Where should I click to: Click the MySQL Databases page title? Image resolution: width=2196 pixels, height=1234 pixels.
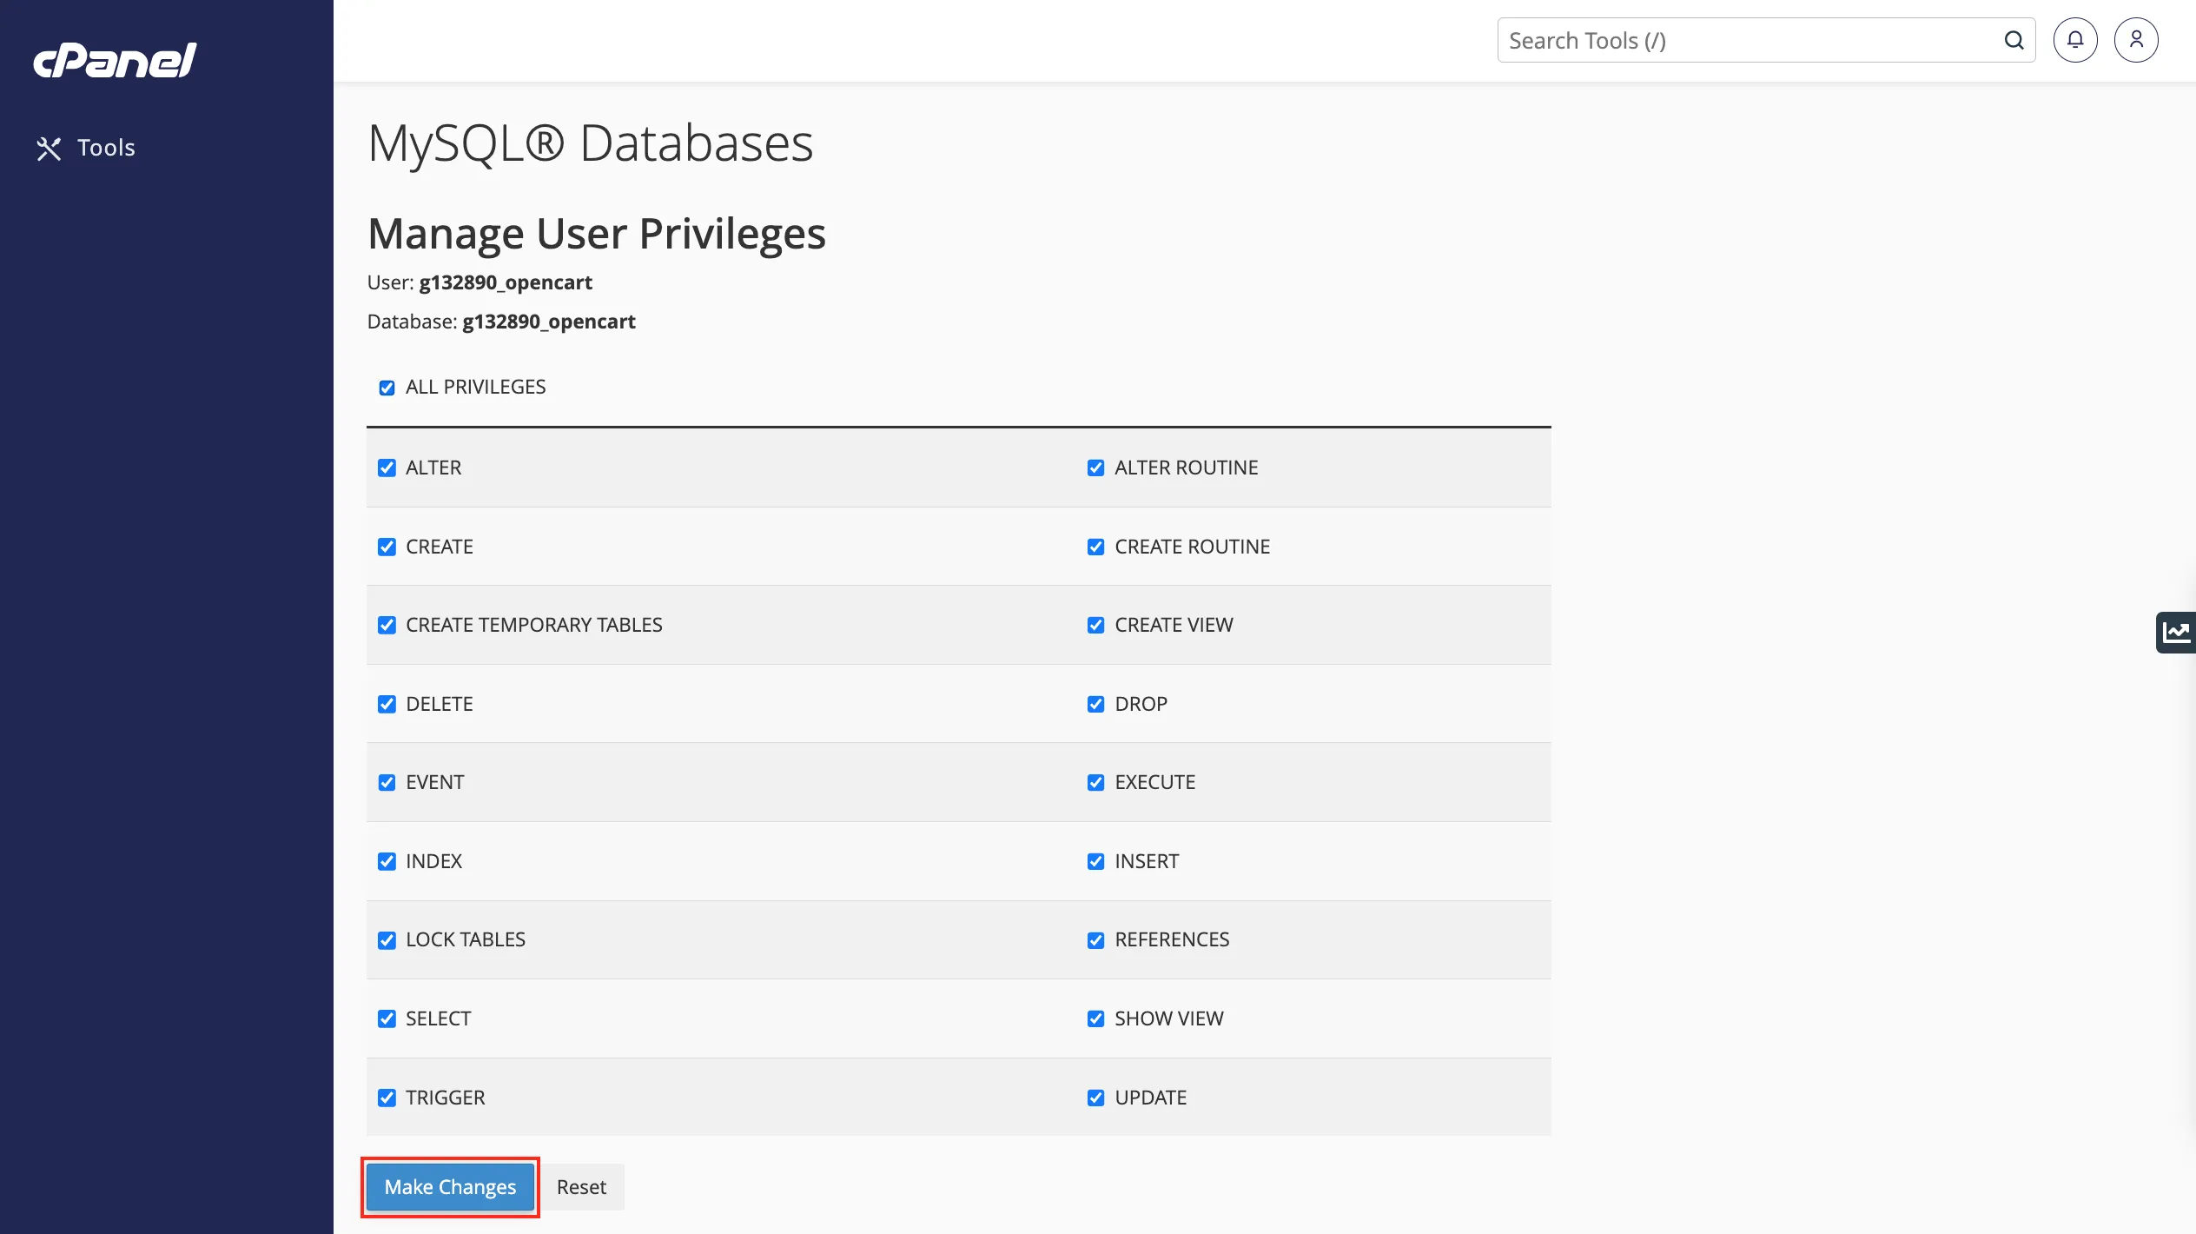pos(591,143)
